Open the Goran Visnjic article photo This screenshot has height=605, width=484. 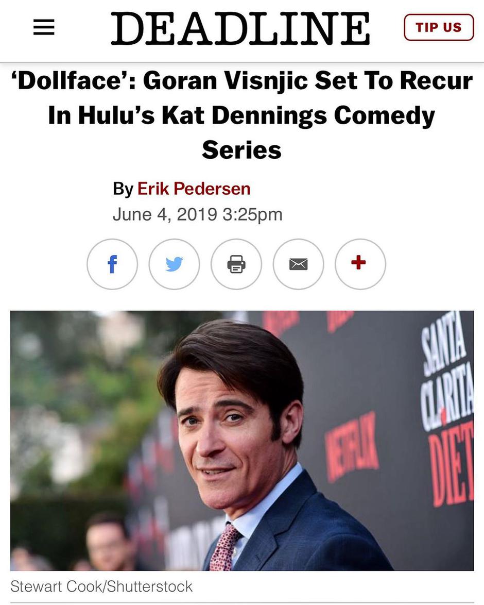click(242, 441)
